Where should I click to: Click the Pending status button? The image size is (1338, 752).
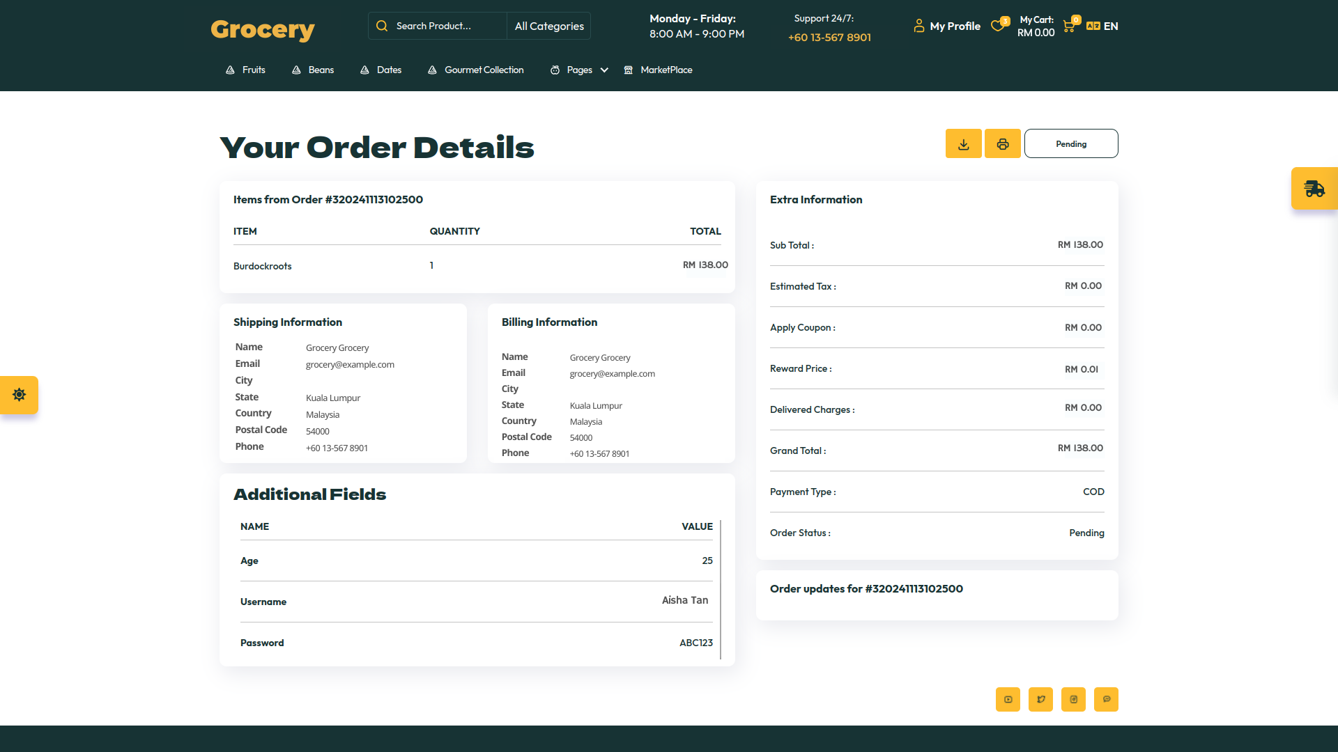[x=1070, y=144]
